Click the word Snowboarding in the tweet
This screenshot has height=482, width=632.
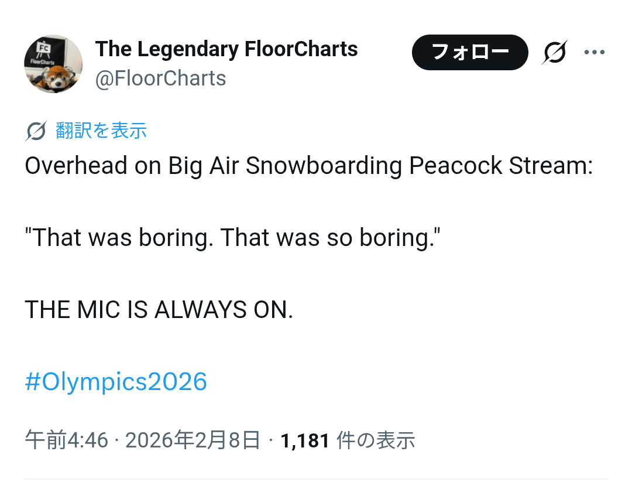324,166
